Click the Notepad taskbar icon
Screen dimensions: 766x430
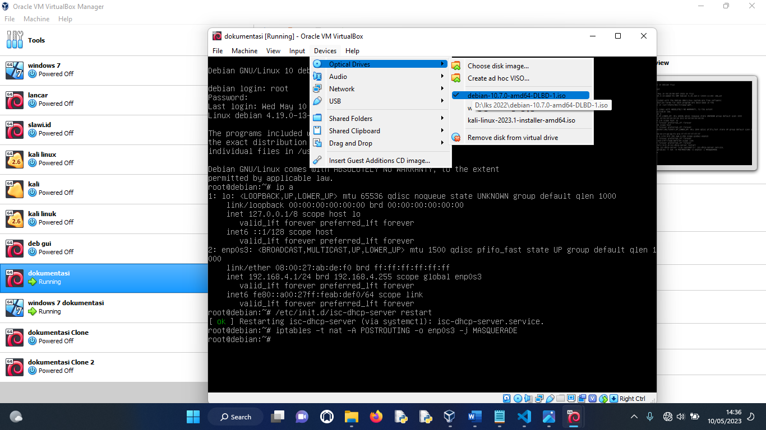(500, 417)
